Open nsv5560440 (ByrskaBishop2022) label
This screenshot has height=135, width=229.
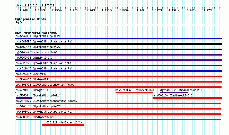pyautogui.click(x=38, y=95)
